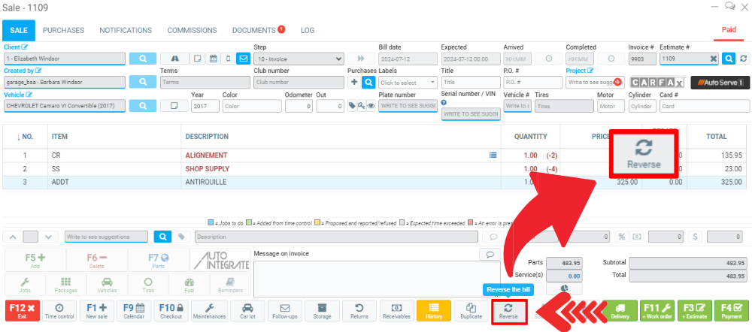
Task: Toggle the vehicle eye visibility icon
Action: pos(371,106)
